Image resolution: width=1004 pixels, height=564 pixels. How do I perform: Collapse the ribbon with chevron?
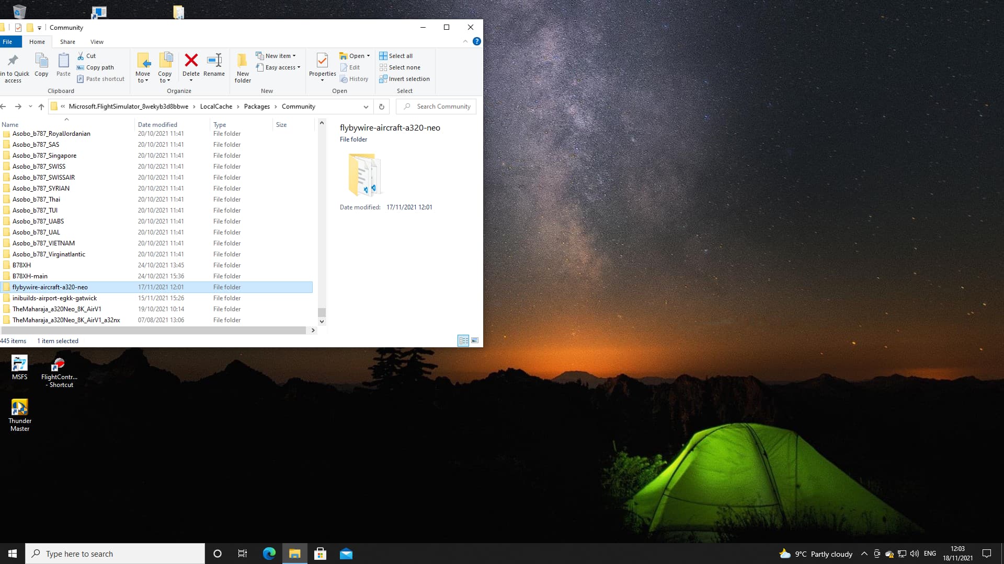(465, 41)
